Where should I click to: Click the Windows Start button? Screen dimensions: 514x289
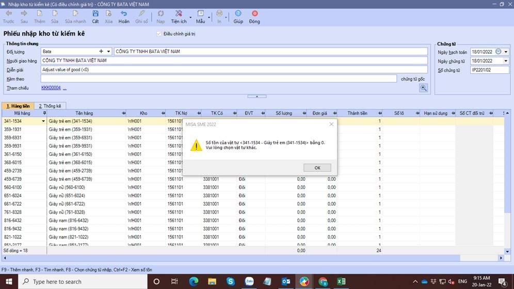[x=9, y=281]
